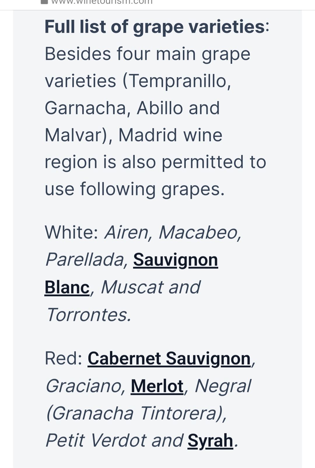Follow the Merlot link
Screen dimensions: 315x468
click(157, 386)
